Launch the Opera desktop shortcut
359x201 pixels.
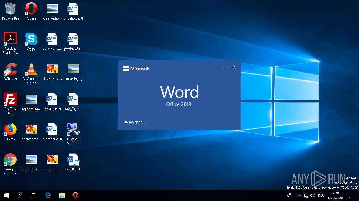click(31, 11)
